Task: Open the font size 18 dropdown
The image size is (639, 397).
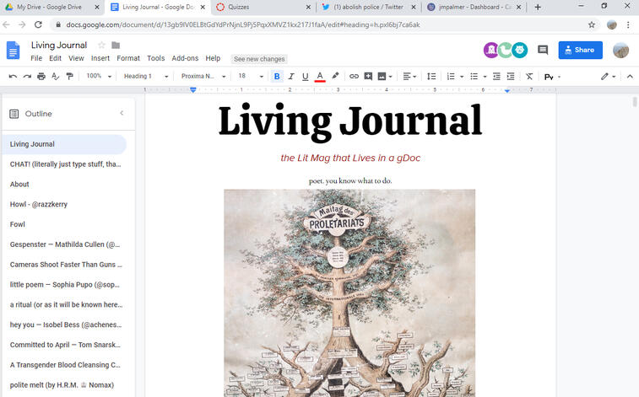Action: tap(251, 76)
